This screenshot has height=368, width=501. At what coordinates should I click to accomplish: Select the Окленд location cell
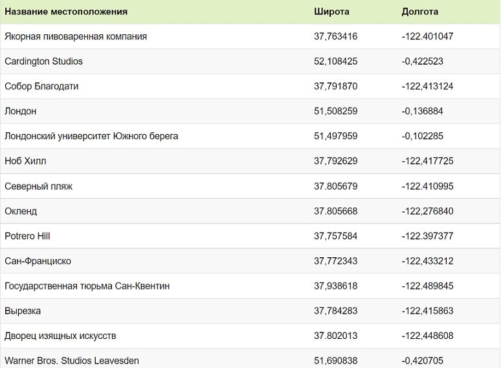(21, 211)
